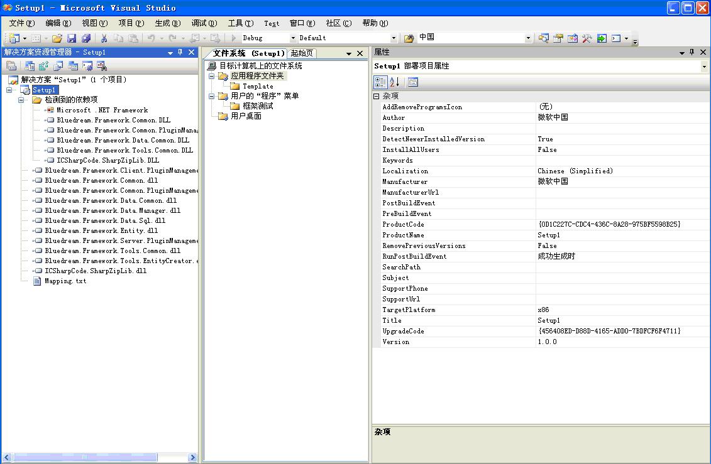Switch to the 起始页 tab
This screenshot has width=711, height=464.
click(x=302, y=53)
